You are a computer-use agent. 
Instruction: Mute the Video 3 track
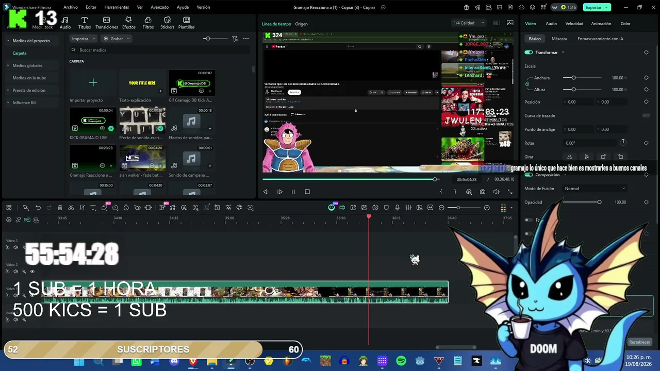(x=15, y=247)
